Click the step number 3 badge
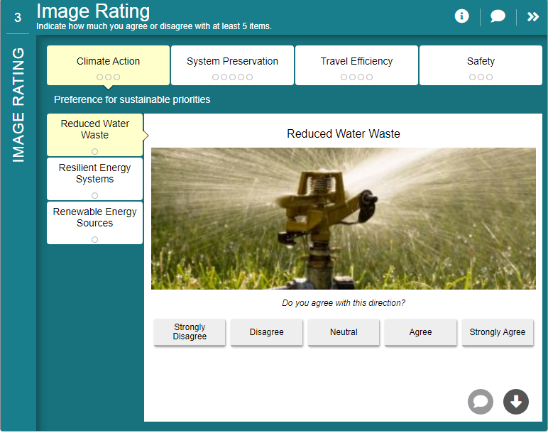 pos(18,18)
